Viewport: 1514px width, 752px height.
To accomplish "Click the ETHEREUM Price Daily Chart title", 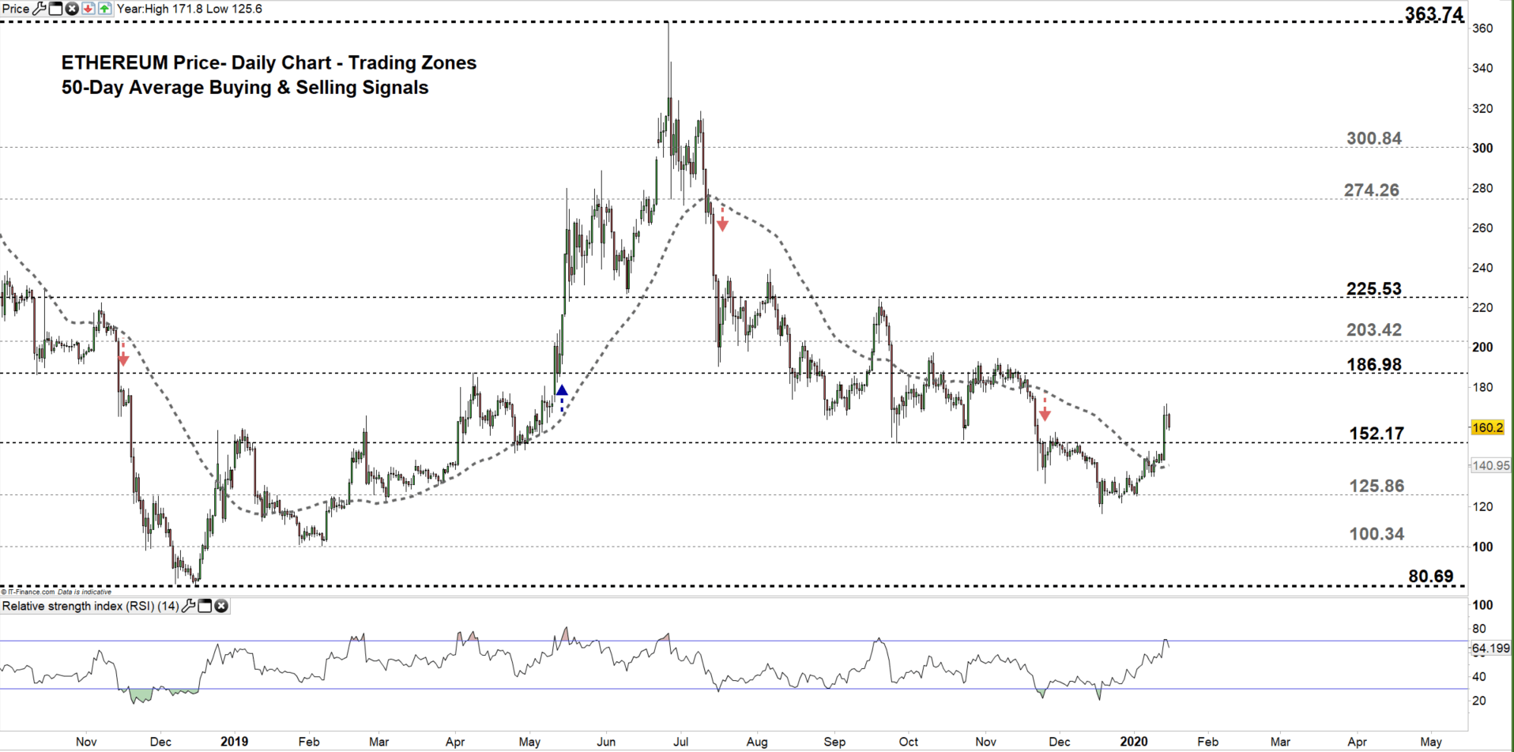I will tap(269, 62).
